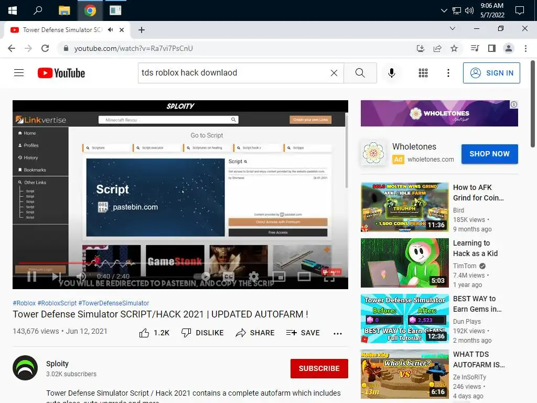The width and height of the screenshot is (537, 403).
Task: Open the ad info icon on the banner
Action: tap(514, 104)
